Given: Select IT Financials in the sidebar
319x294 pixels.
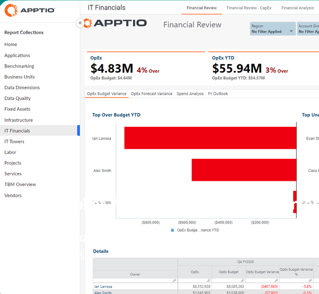Looking at the screenshot, I should [x=38, y=131].
